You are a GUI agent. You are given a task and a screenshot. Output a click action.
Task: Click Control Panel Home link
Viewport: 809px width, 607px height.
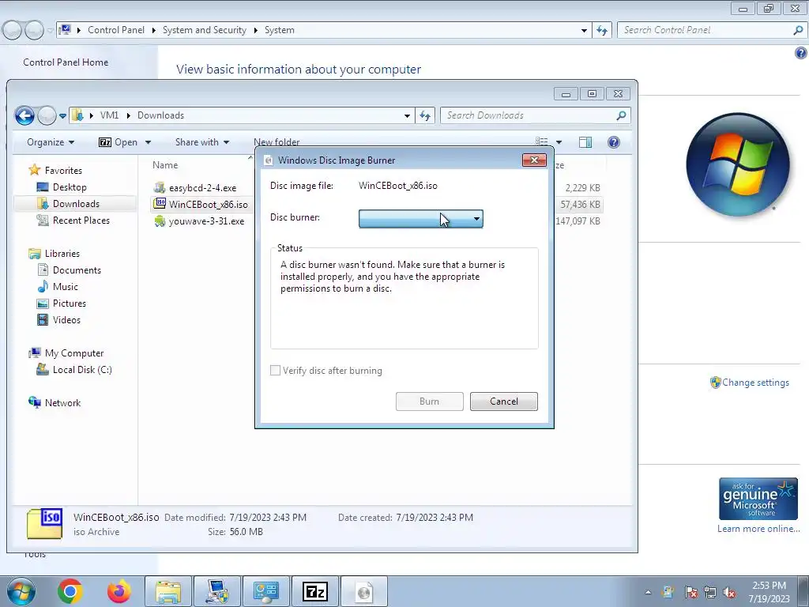[66, 62]
